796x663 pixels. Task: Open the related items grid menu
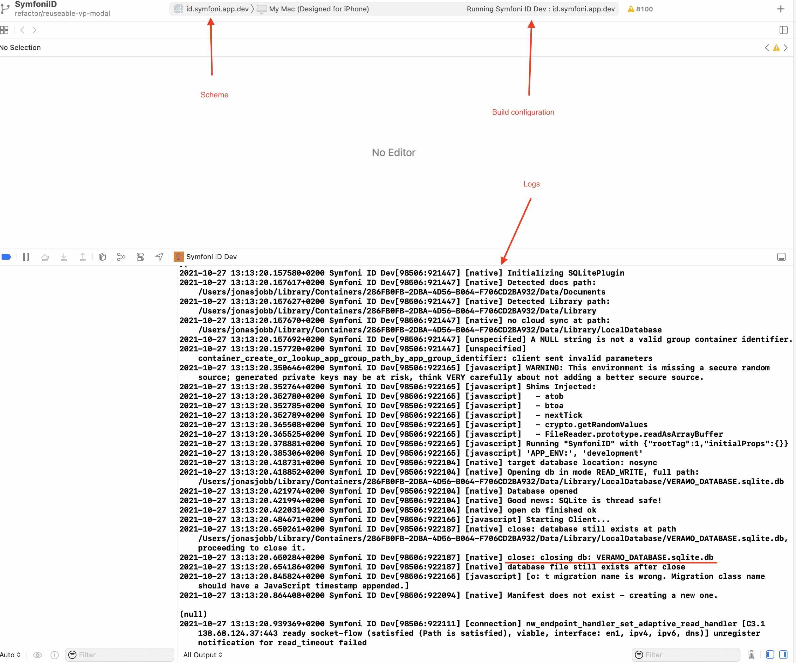(x=4, y=30)
